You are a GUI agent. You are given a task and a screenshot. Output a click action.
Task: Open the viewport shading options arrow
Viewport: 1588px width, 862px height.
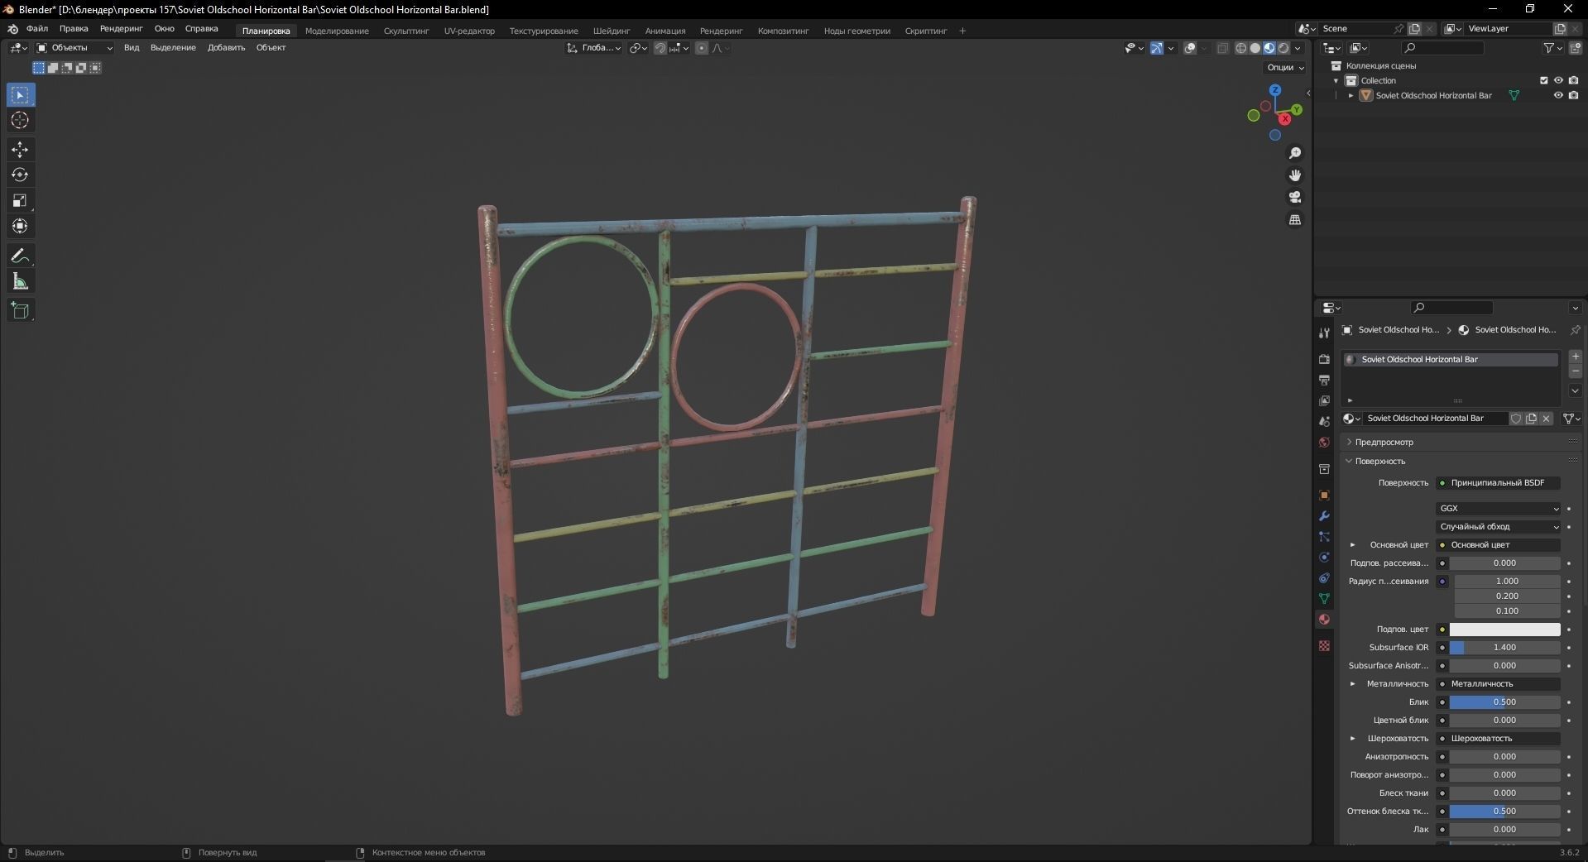1298,48
